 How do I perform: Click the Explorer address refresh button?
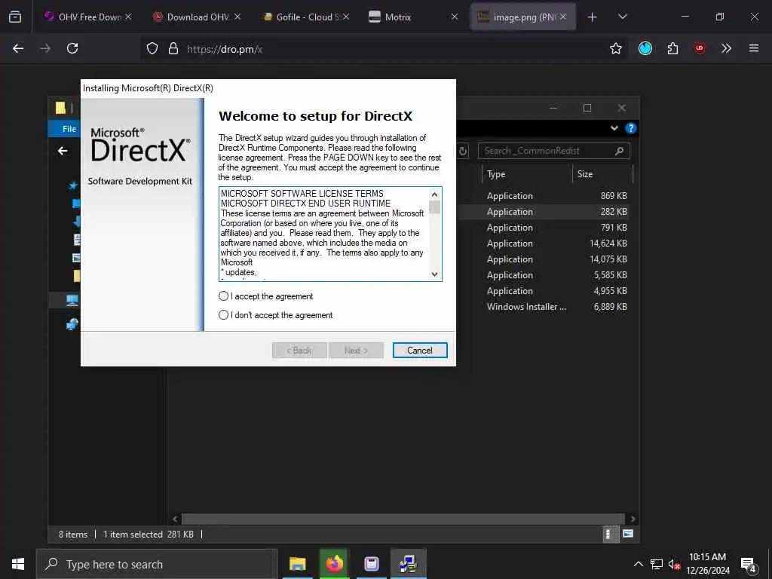(463, 151)
